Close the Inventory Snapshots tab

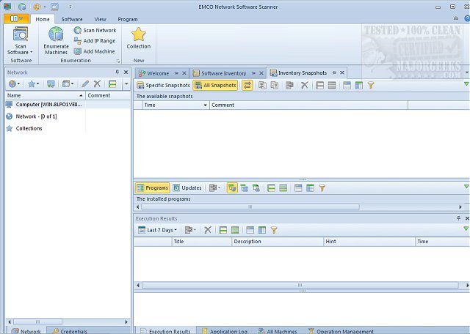(342, 73)
